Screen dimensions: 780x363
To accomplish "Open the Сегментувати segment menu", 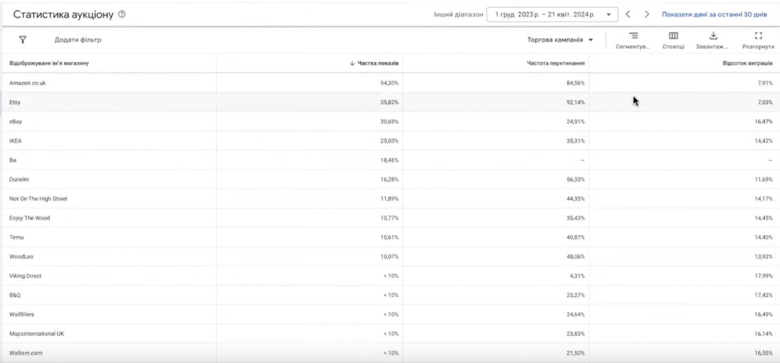I will pos(632,40).
